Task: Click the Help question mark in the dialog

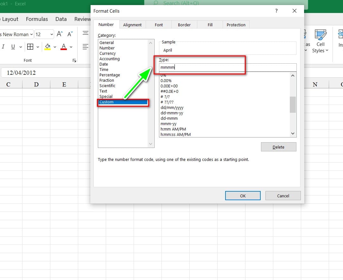Action: [276, 11]
